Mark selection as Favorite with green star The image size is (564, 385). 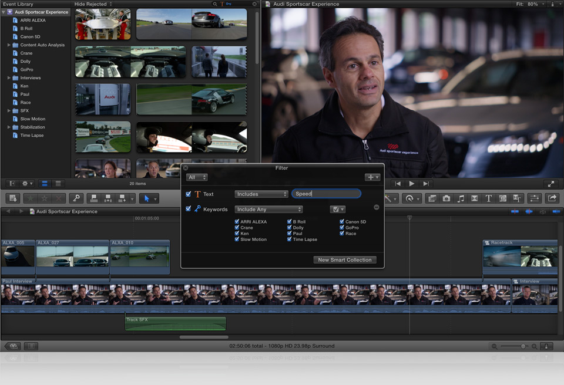coord(31,198)
